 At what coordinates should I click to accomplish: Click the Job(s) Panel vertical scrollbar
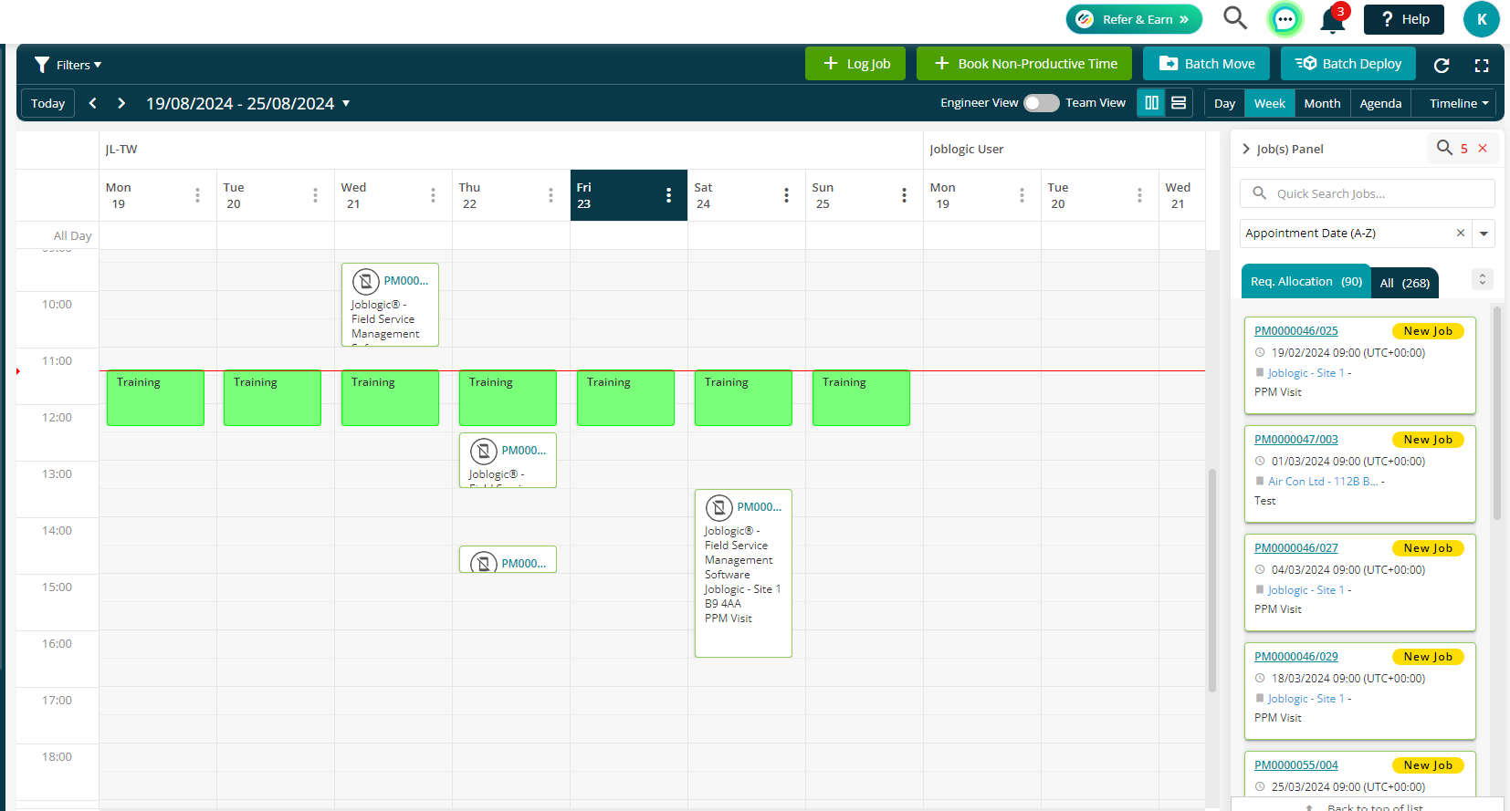point(1496,412)
